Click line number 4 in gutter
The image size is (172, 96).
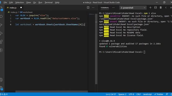tap(10, 25)
